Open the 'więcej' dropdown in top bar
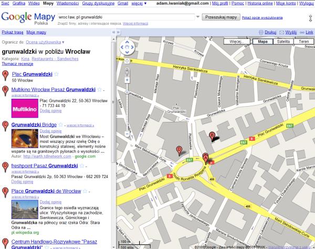Screen dimensions: 315x249 pos(139,3)
